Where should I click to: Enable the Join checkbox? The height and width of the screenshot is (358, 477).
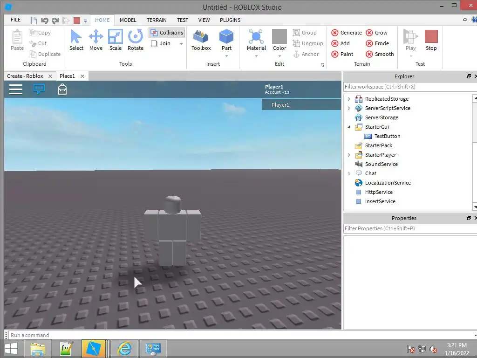(x=154, y=43)
